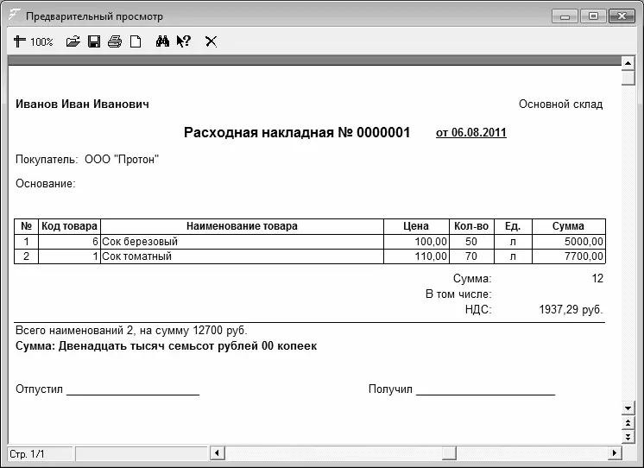
Task: Go to next page double-down arrow
Action: pos(628,436)
